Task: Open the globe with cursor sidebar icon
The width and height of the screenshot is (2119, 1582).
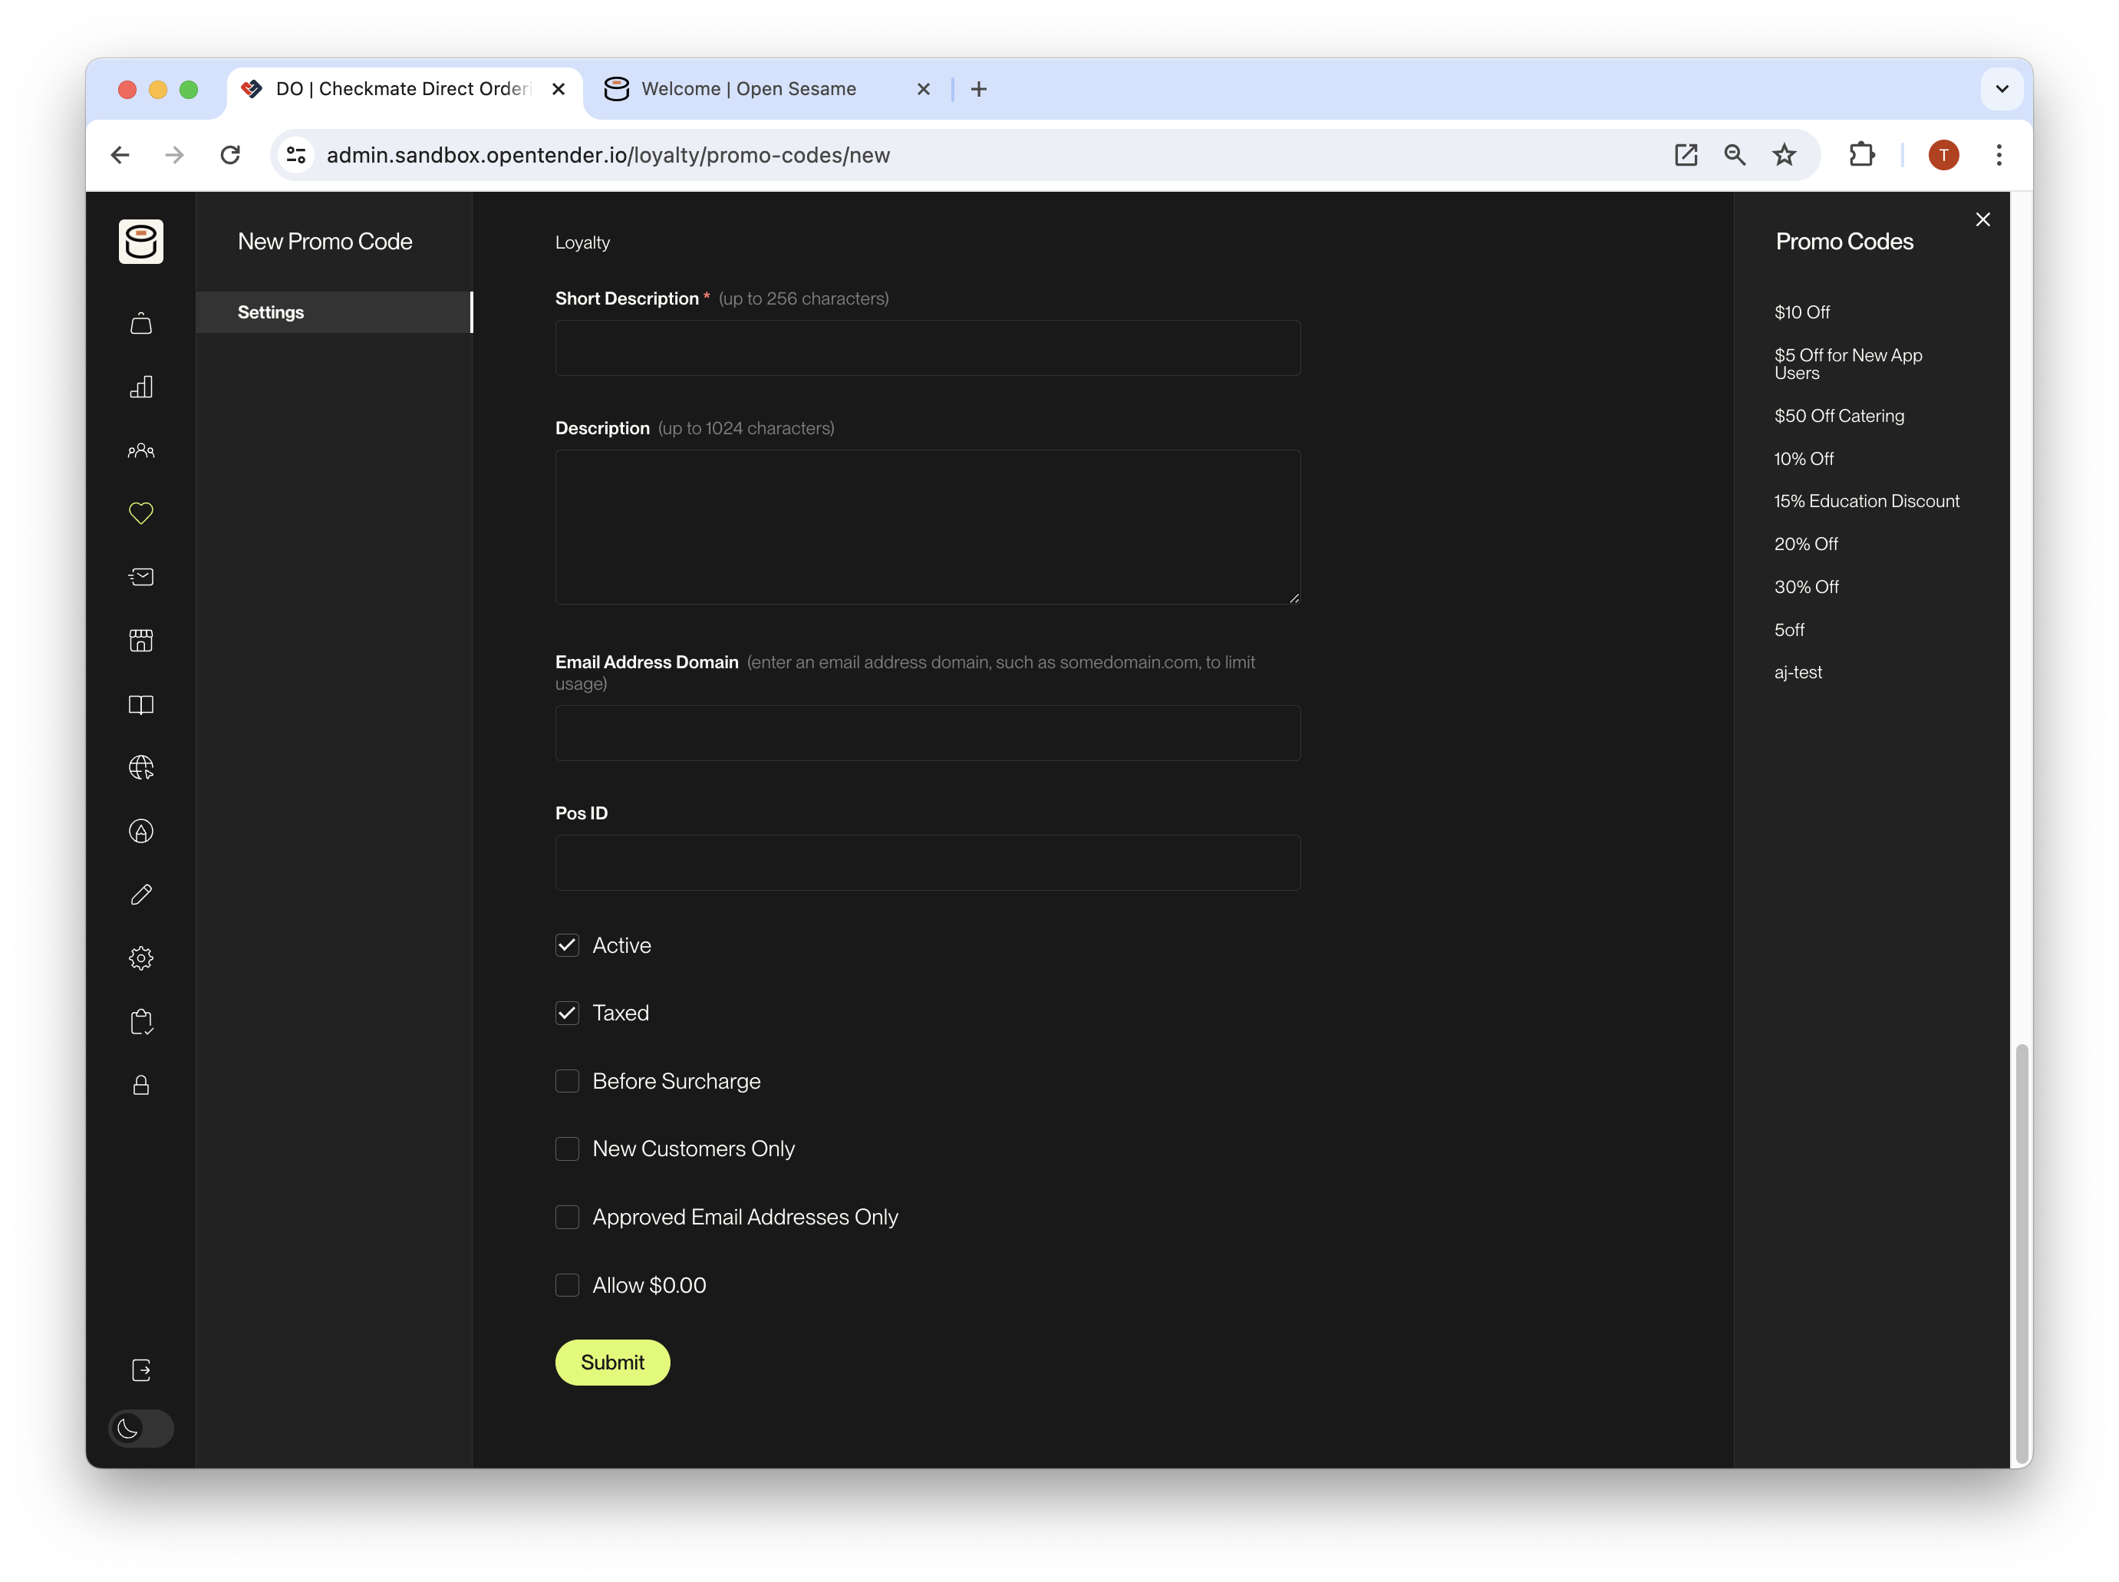Action: (x=140, y=768)
